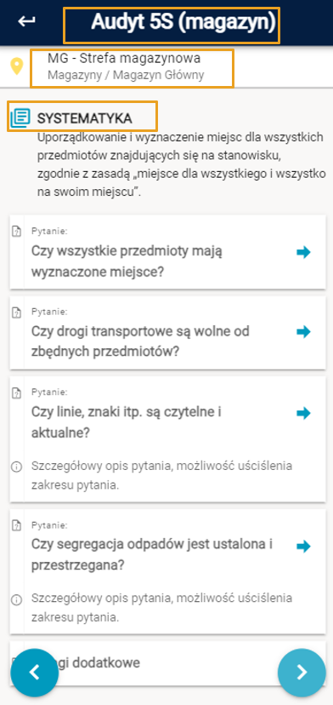The height and width of the screenshot is (705, 333).
Task: Click the back arrow in the header
Action: tap(26, 21)
